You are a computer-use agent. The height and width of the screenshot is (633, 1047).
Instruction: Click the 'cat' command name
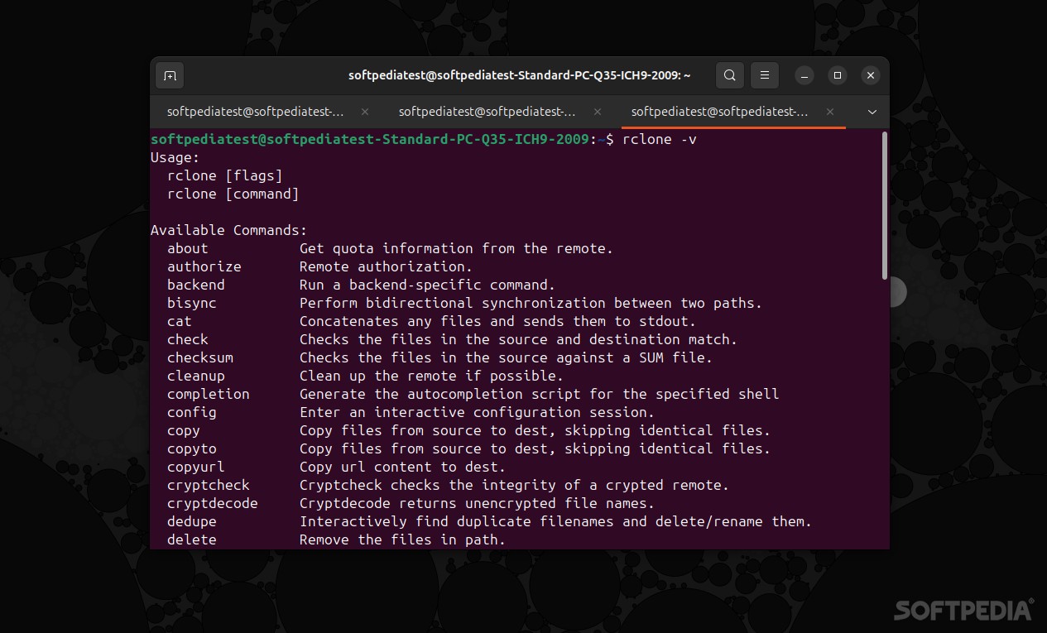click(180, 321)
